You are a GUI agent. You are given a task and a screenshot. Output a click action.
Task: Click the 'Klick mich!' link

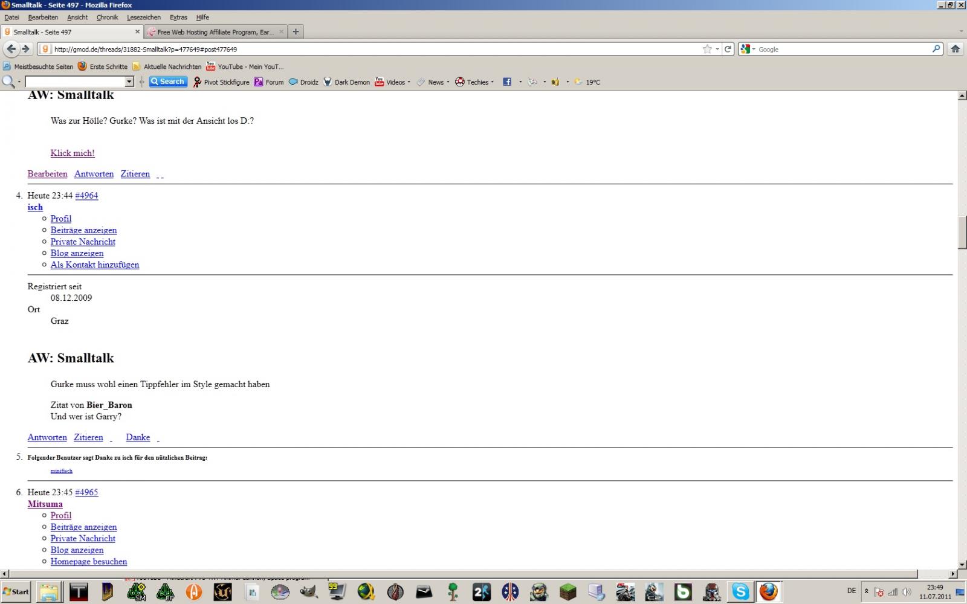[x=73, y=153]
